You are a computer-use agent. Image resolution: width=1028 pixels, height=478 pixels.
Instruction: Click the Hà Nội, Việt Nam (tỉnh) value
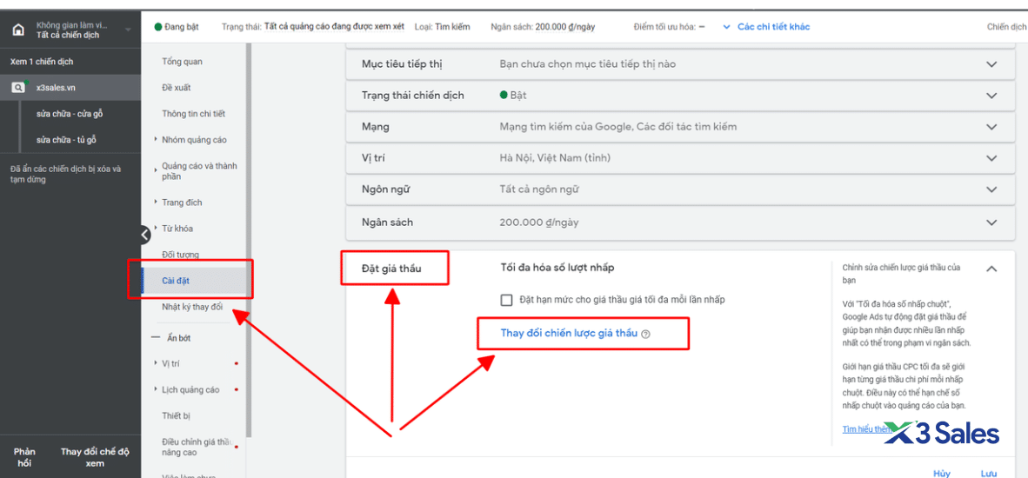555,158
